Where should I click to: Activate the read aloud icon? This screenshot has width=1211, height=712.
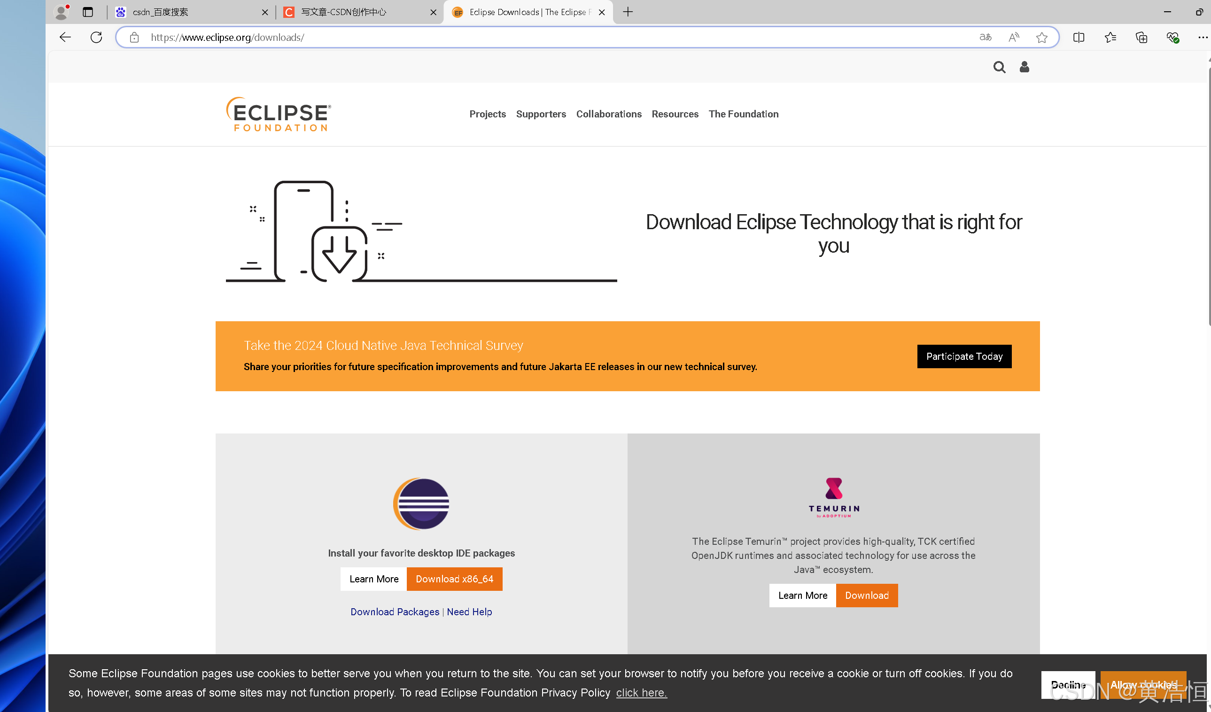1014,37
